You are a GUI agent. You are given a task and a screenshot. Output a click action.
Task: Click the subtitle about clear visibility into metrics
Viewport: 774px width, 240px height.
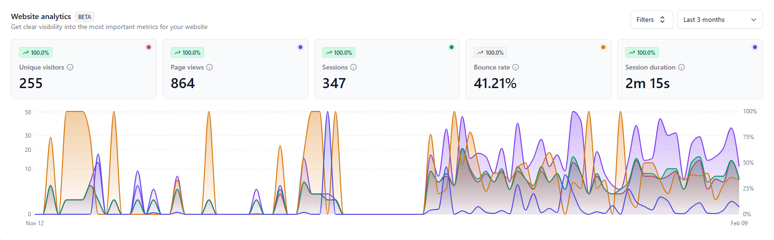pos(109,27)
